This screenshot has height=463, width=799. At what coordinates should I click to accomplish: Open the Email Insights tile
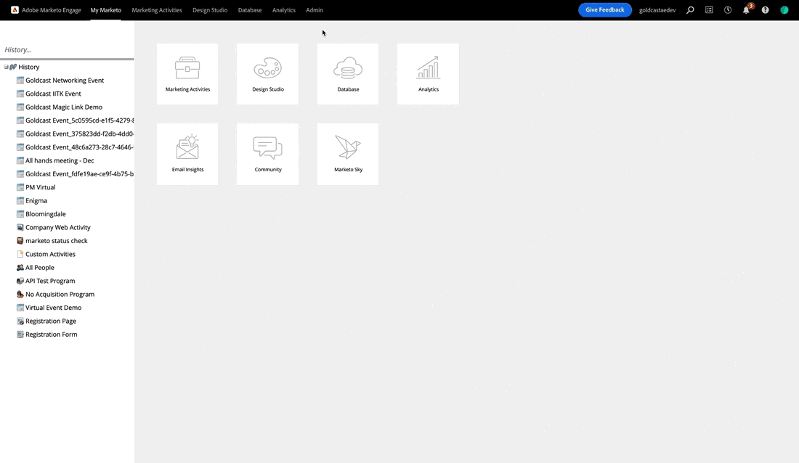click(187, 154)
